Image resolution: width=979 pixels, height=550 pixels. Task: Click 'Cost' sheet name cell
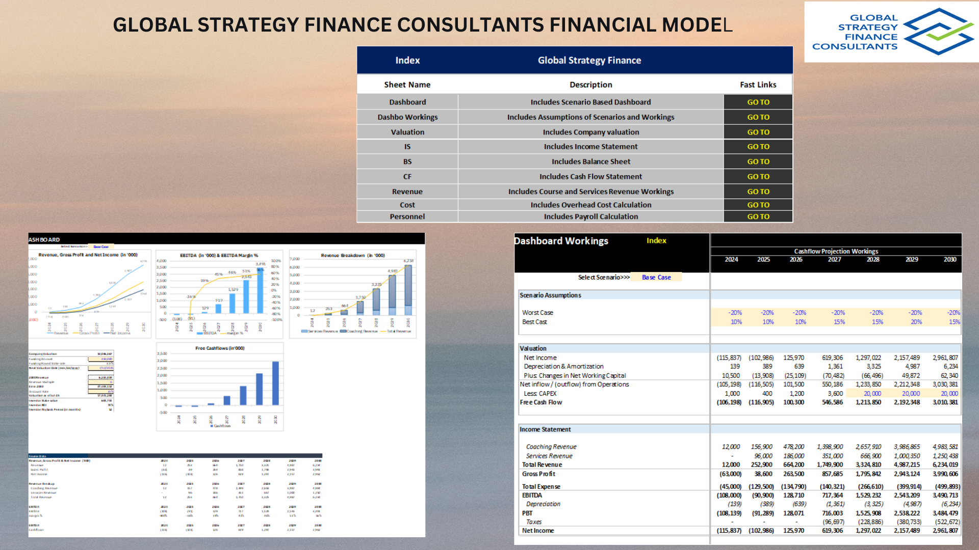tap(407, 205)
